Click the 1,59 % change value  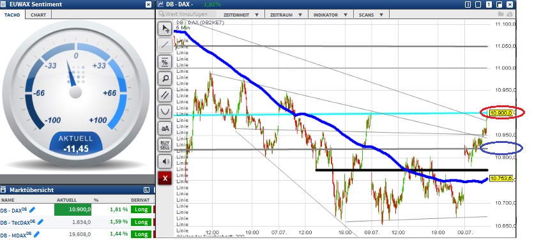tap(119, 222)
